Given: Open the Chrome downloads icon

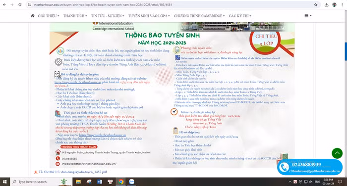Looking at the screenshot, I should [326, 4].
